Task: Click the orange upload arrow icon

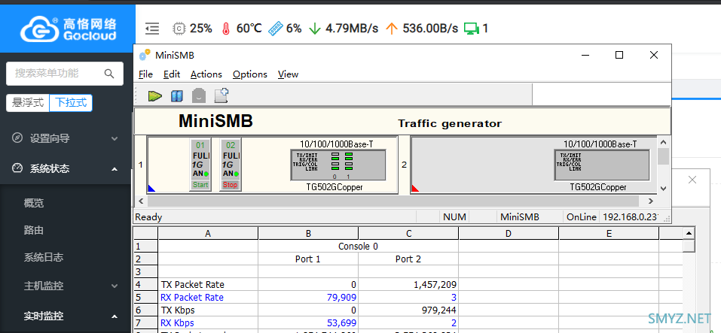Action: point(391,29)
